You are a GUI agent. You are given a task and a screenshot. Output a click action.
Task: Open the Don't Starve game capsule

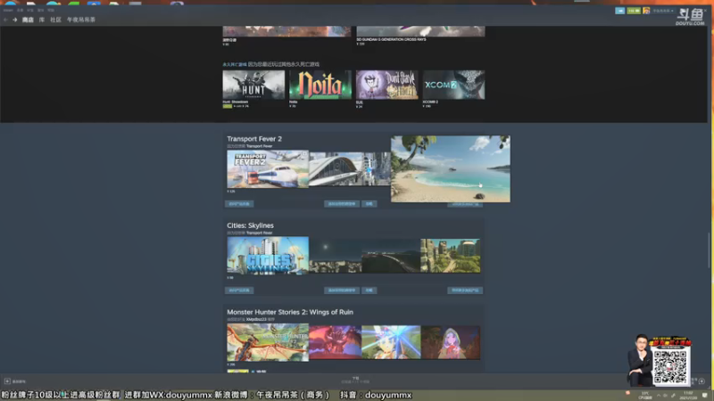click(386, 85)
